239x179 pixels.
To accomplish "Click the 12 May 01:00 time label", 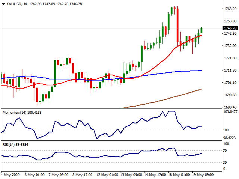I will (107, 175).
